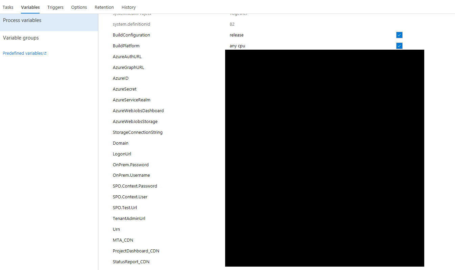Switch to the Tasks tab
This screenshot has height=270, width=455.
point(8,7)
